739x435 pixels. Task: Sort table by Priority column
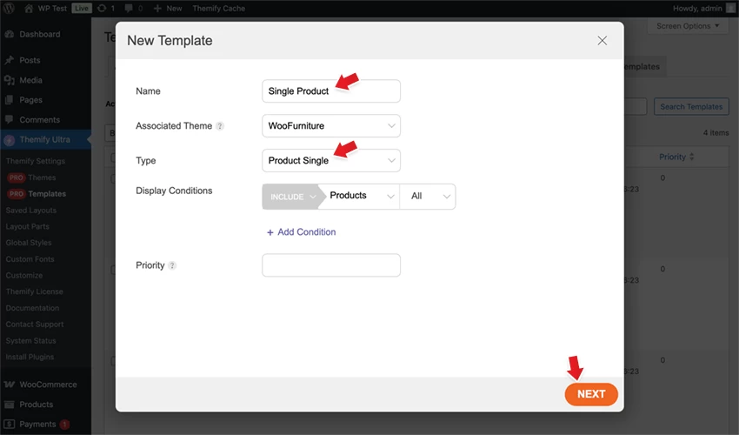coord(676,157)
